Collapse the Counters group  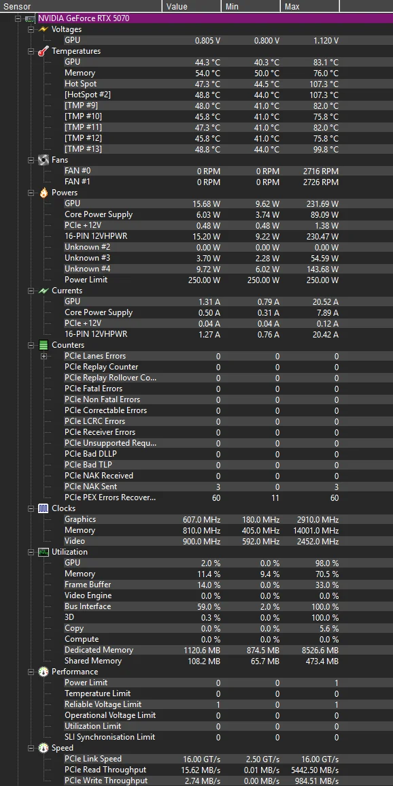31,345
